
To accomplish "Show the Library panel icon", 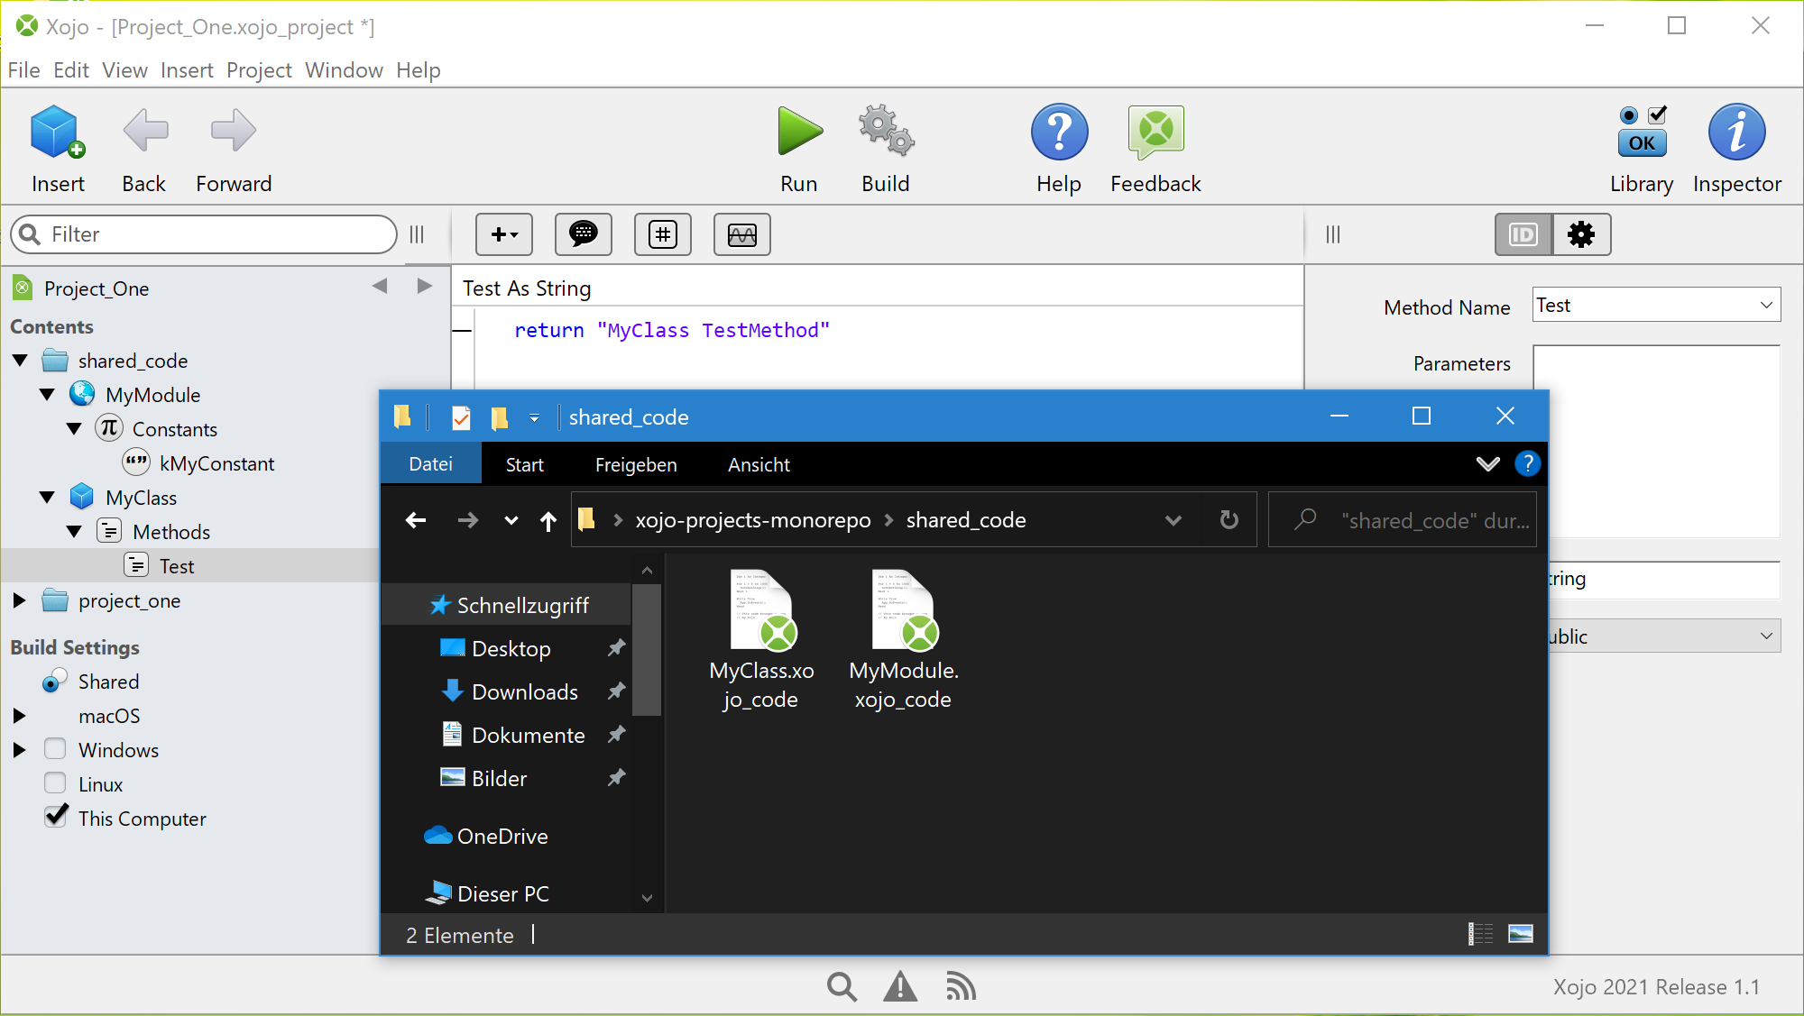I will pos(1642,132).
